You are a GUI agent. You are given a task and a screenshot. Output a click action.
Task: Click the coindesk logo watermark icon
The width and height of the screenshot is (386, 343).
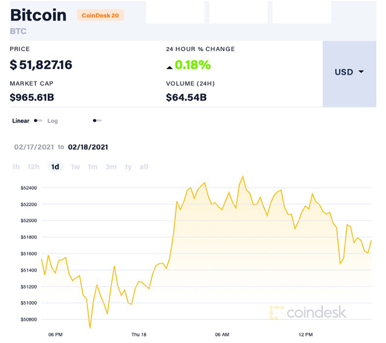pyautogui.click(x=276, y=313)
